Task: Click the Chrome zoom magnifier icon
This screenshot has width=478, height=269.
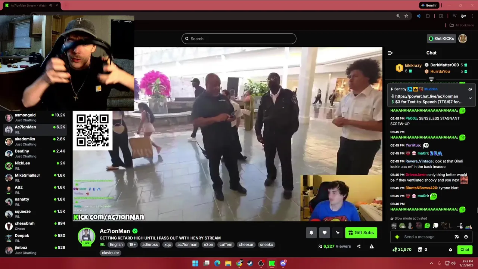Action: pos(398,16)
